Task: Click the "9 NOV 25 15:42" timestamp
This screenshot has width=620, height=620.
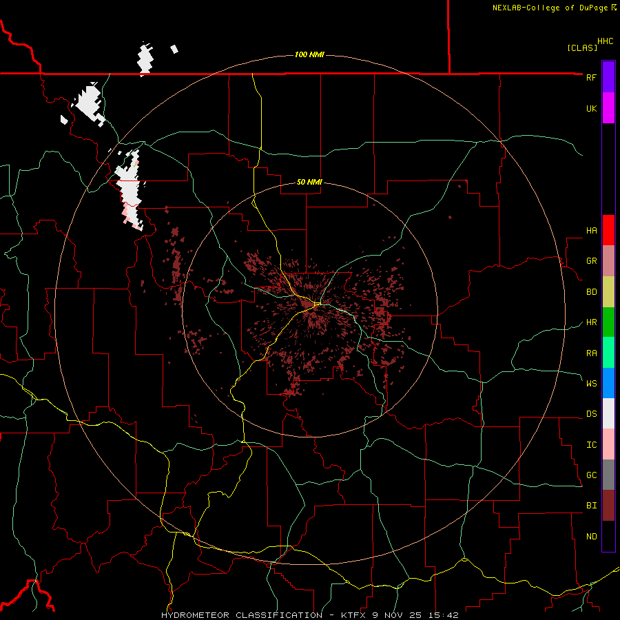Action: click(x=415, y=615)
